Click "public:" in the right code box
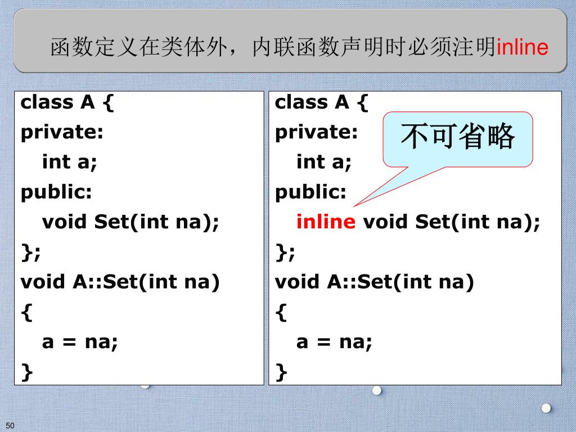576x432 pixels. coord(310,192)
